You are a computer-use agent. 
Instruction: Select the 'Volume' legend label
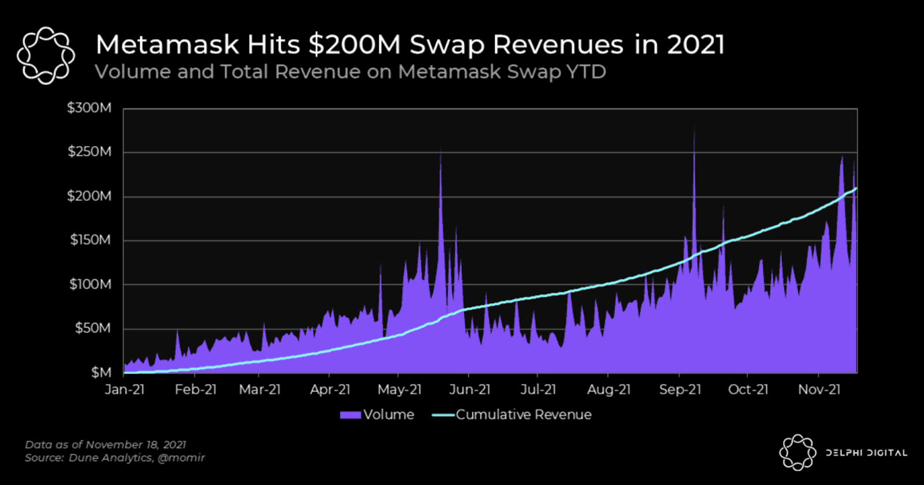point(389,415)
